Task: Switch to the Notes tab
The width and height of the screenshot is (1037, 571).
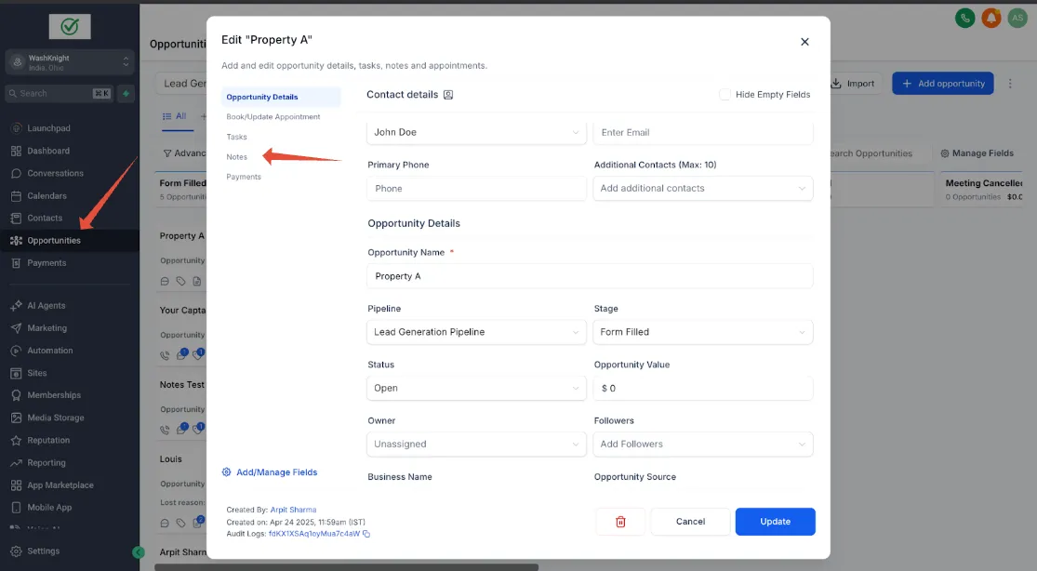Action: 237,157
